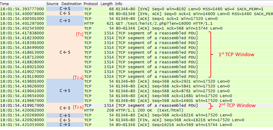The width and height of the screenshot is (273, 130).
Task: Sort packets by Protocol column header
Action: [91, 4]
